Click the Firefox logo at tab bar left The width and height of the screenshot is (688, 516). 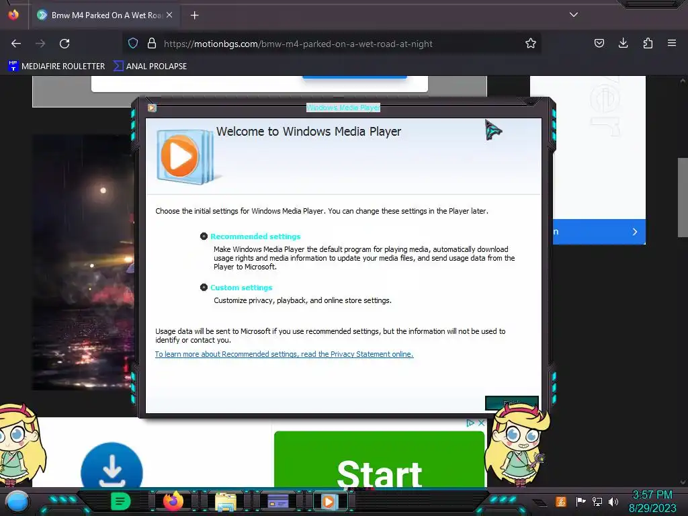pyautogui.click(x=13, y=15)
